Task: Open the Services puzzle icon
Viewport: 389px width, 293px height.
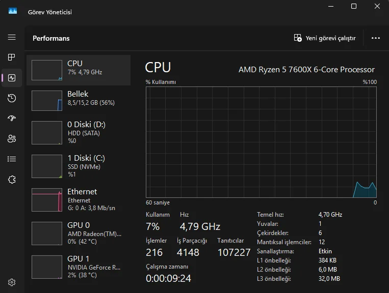Action: pos(12,179)
